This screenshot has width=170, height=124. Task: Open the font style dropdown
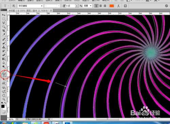pyautogui.click(x=52, y=6)
